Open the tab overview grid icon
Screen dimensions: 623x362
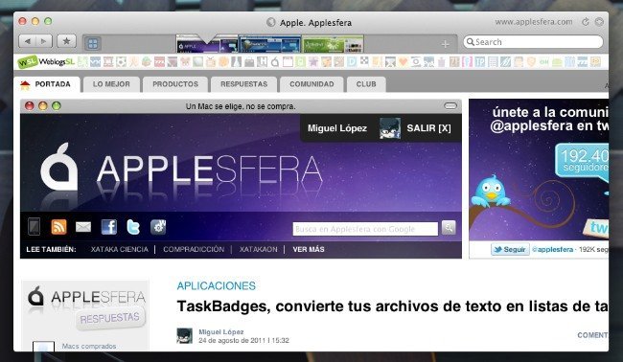(93, 43)
